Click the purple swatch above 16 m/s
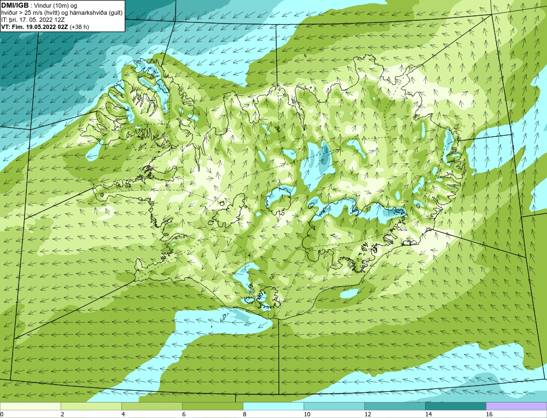The width and height of the screenshot is (547, 418). coord(516,406)
